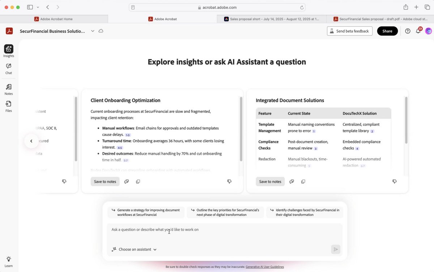The width and height of the screenshot is (434, 272).
Task: Ask in chat about Client Onboarding Optimization card
Action: 127,182
